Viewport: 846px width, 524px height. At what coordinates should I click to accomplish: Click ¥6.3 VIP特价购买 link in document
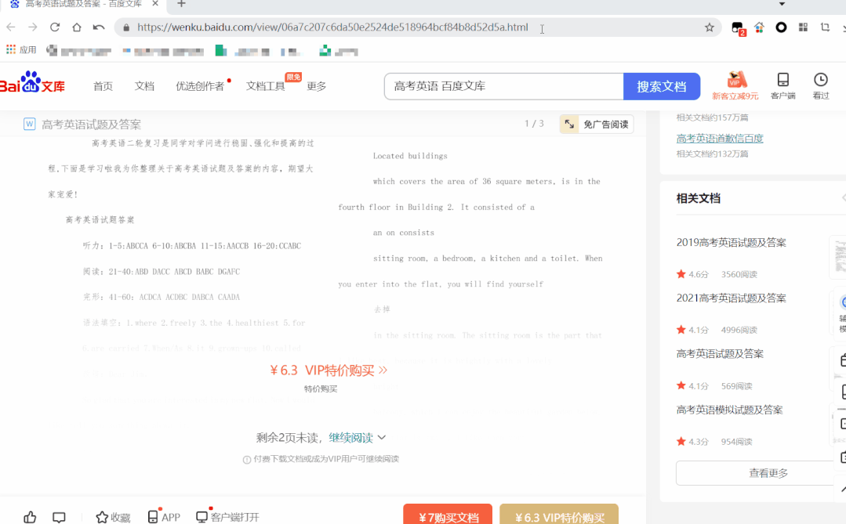(328, 370)
